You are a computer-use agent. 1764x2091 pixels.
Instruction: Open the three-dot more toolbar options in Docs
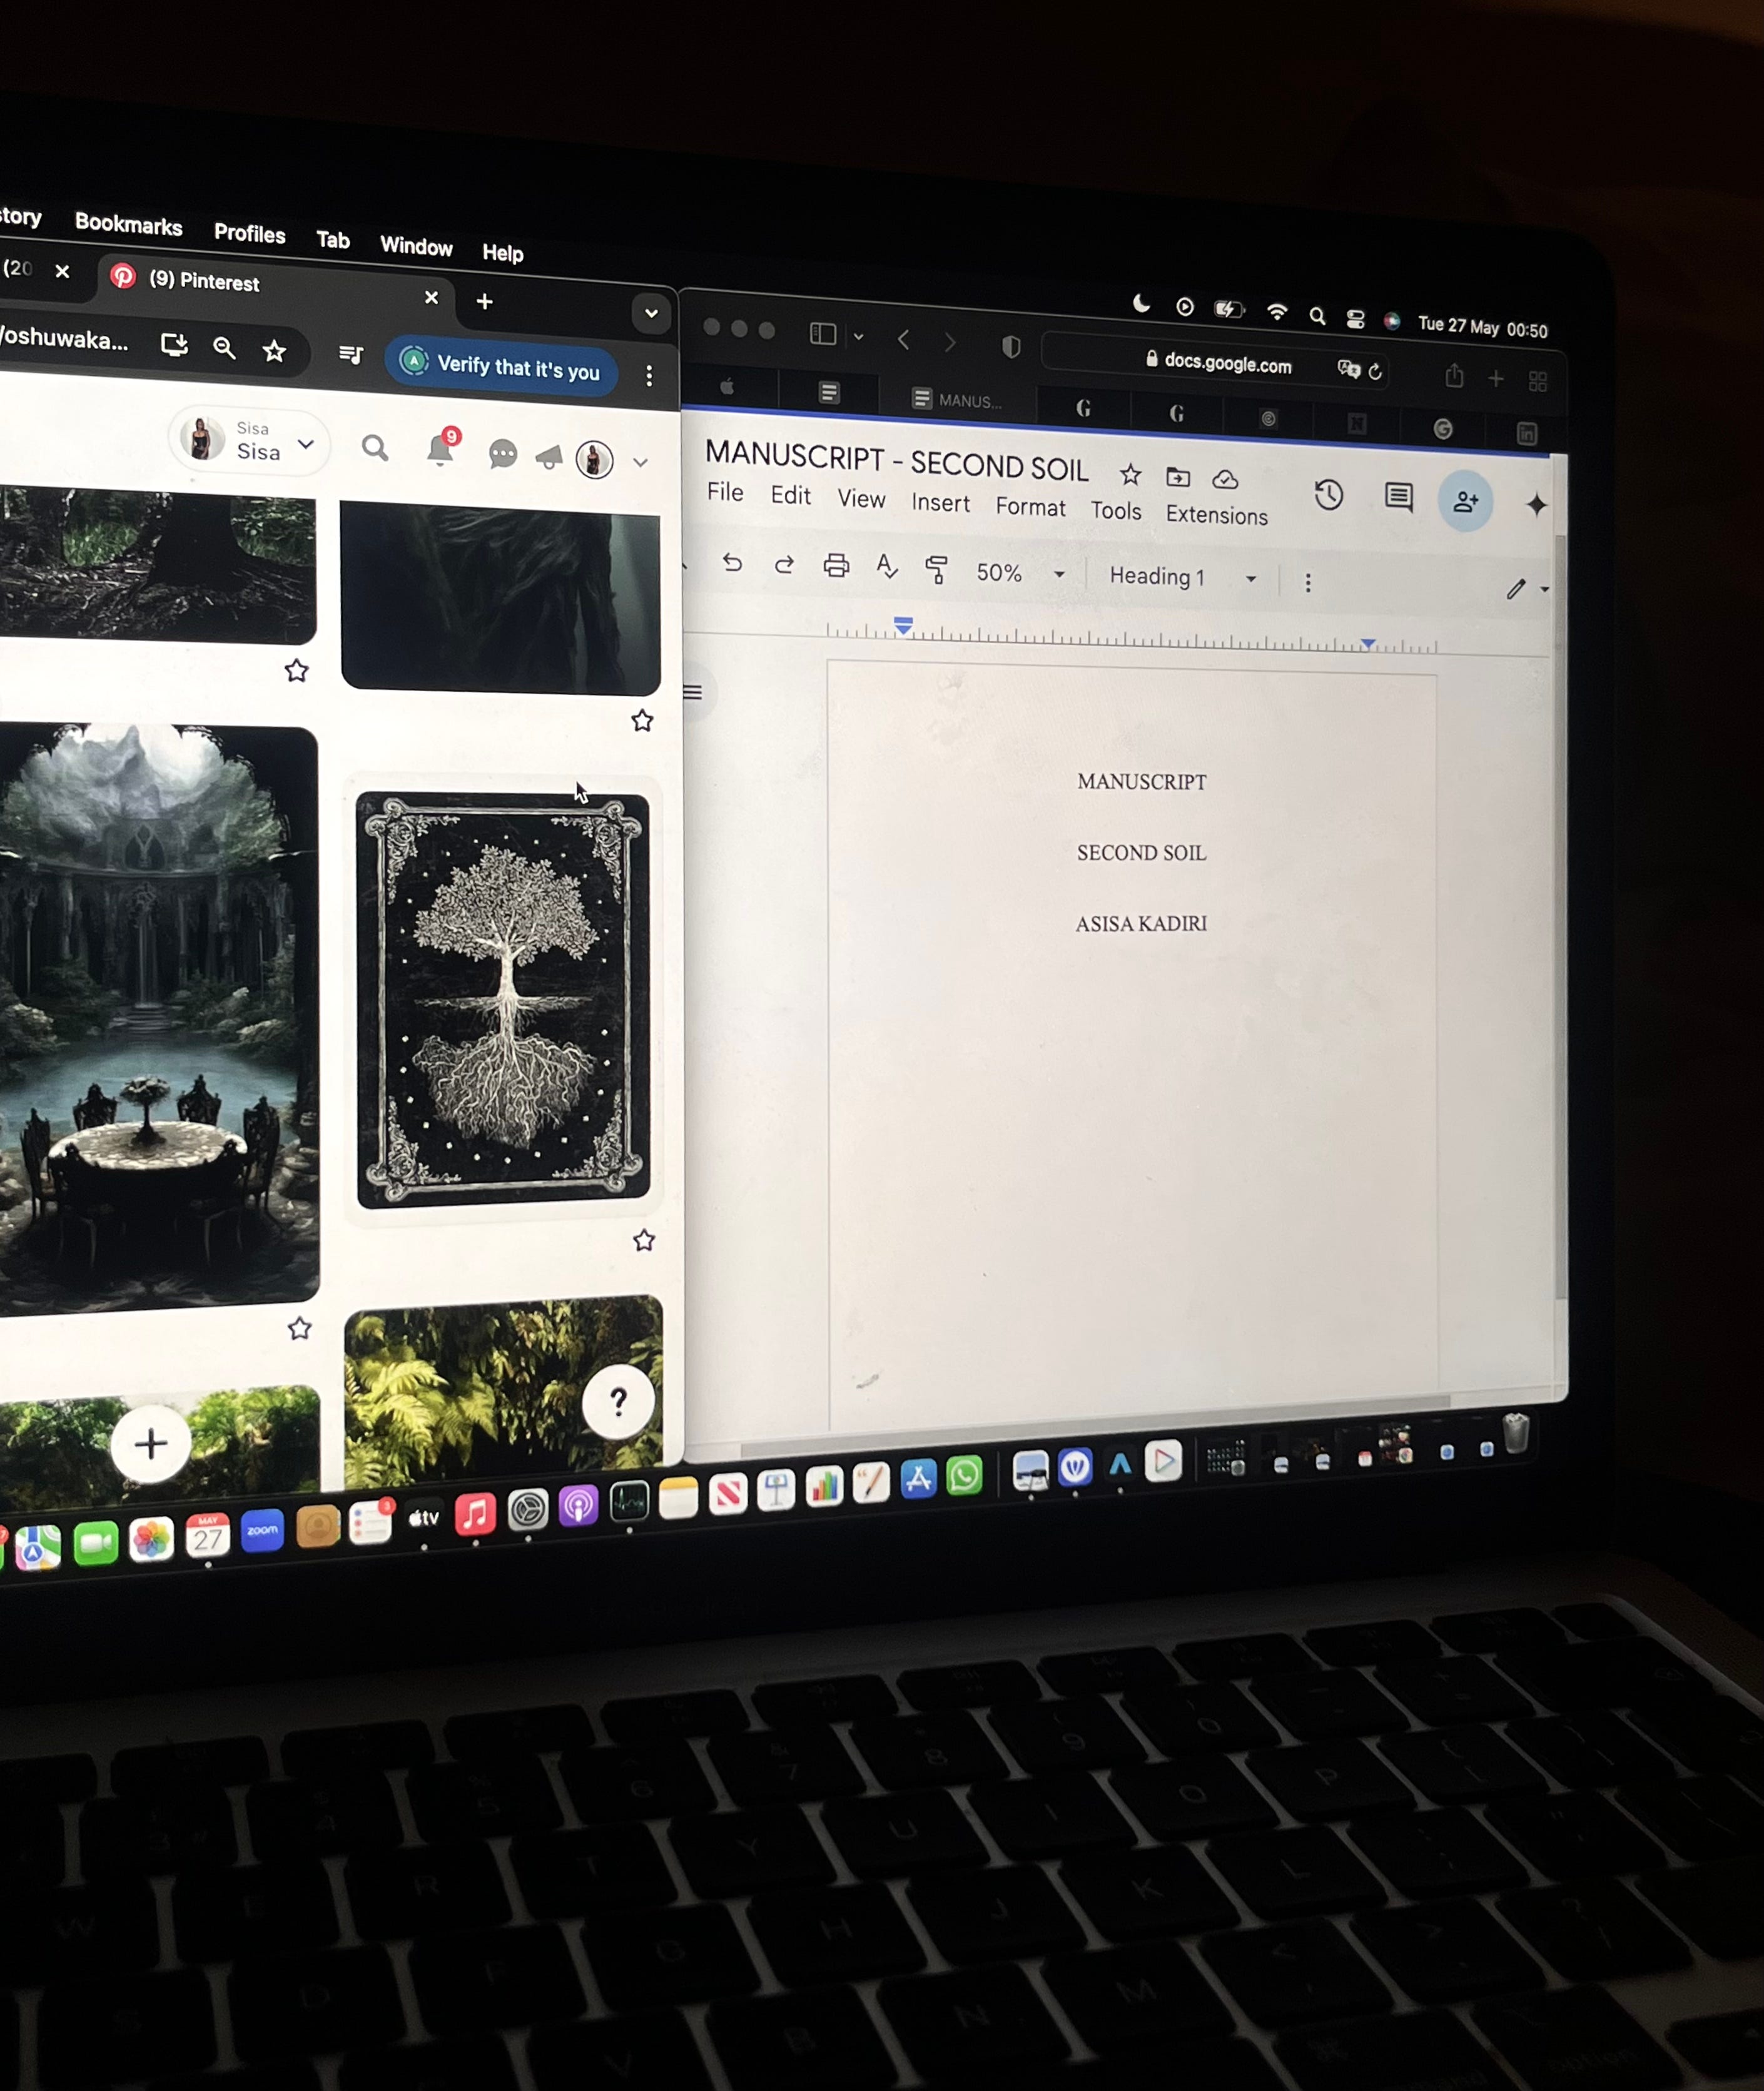click(1308, 583)
